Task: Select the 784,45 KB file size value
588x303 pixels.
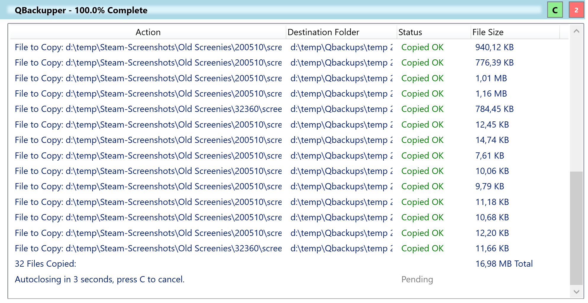Action: click(494, 109)
